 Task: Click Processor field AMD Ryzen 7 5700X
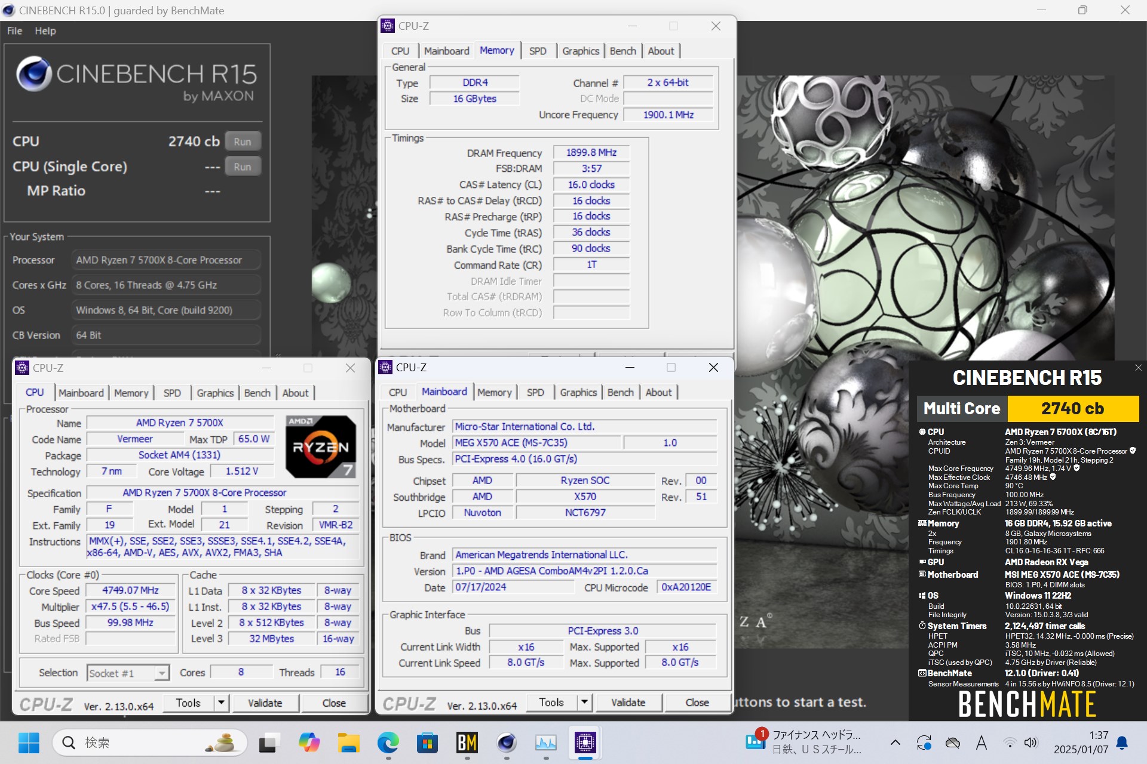(165, 261)
